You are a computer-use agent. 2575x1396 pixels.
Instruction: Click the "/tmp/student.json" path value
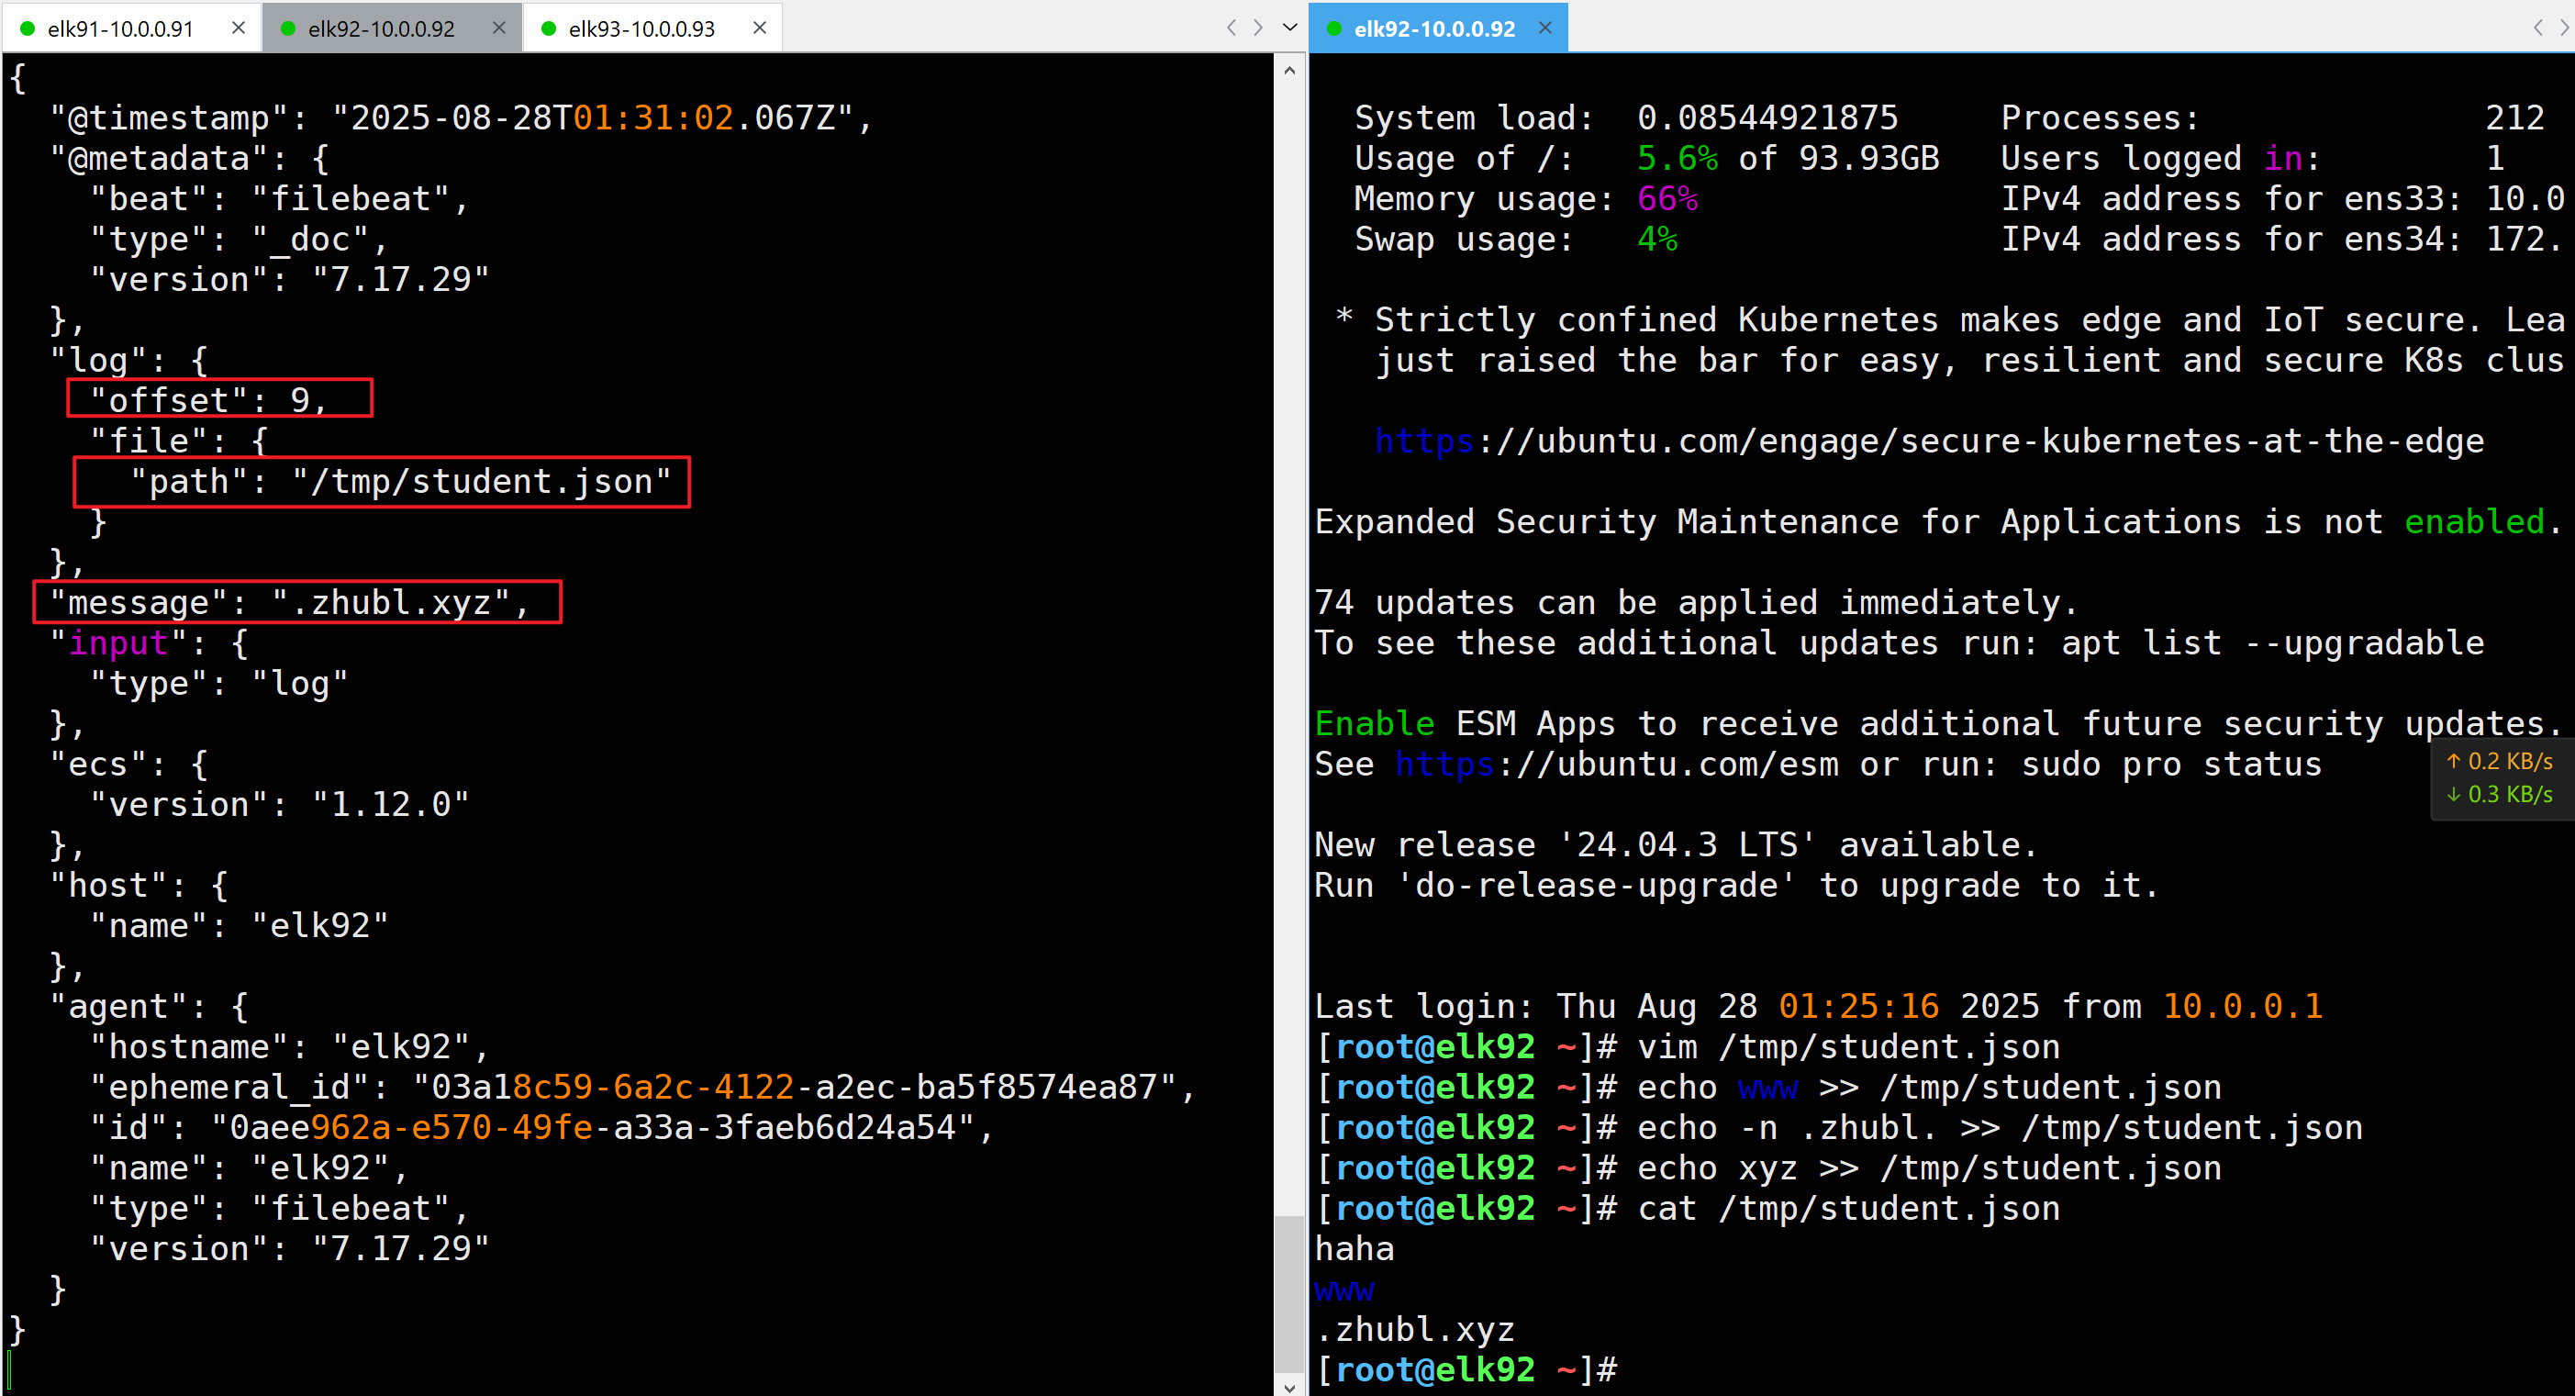[x=481, y=482]
